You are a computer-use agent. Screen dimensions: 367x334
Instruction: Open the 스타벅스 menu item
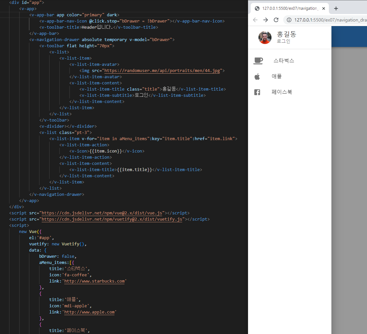point(290,61)
